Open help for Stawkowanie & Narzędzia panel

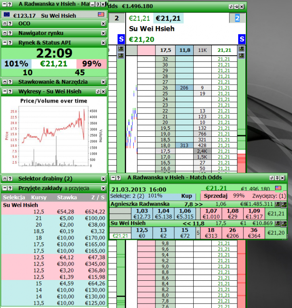[x=10, y=82]
